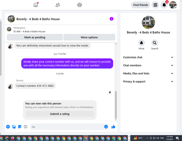Click the Submit a rating button
182x141 pixels.
60,114
